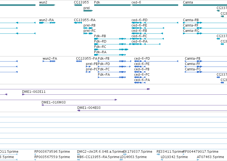The height and width of the screenshot is (161, 227).
Task: Open the ced-6-PA protein label
Action: point(142,80)
